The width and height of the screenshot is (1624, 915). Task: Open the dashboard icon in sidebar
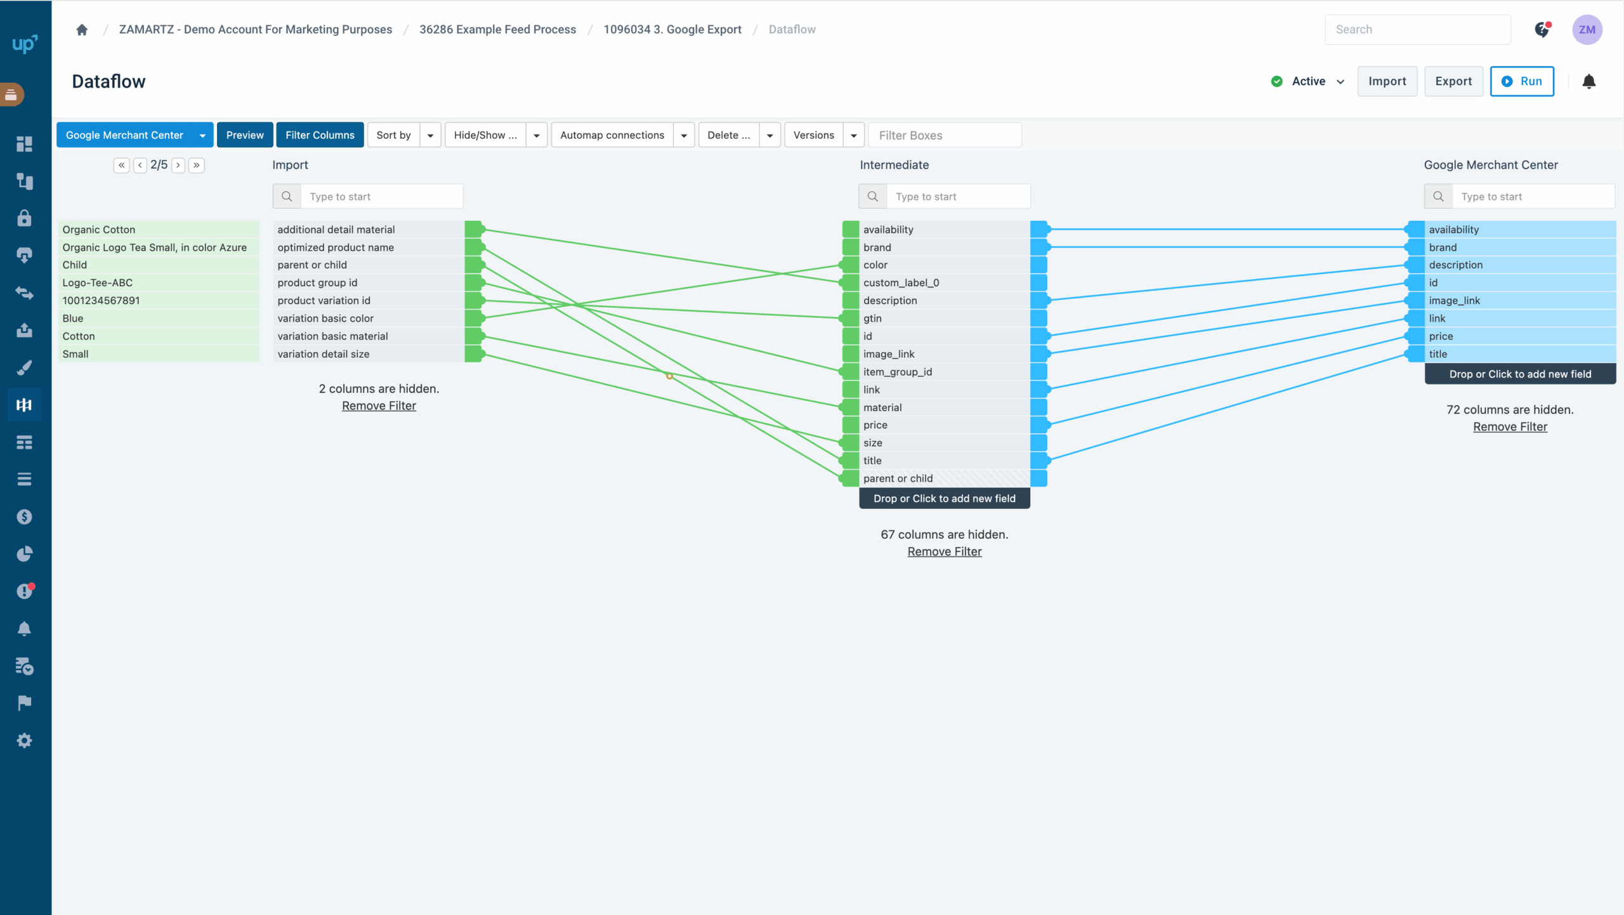[24, 144]
